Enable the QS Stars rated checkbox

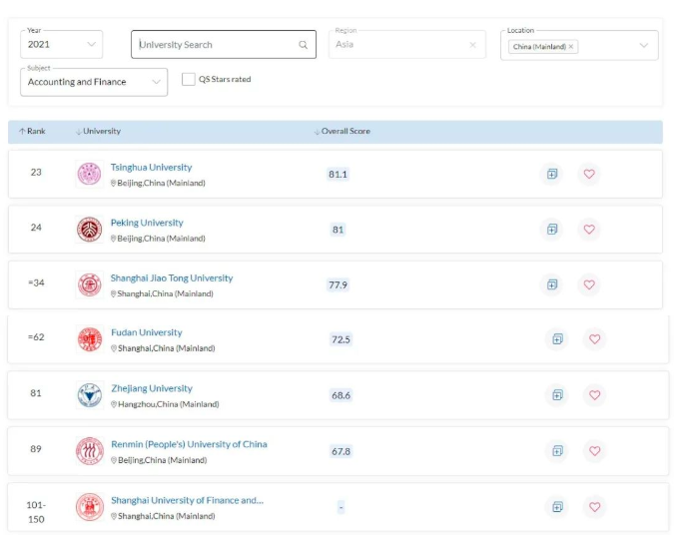click(x=189, y=79)
